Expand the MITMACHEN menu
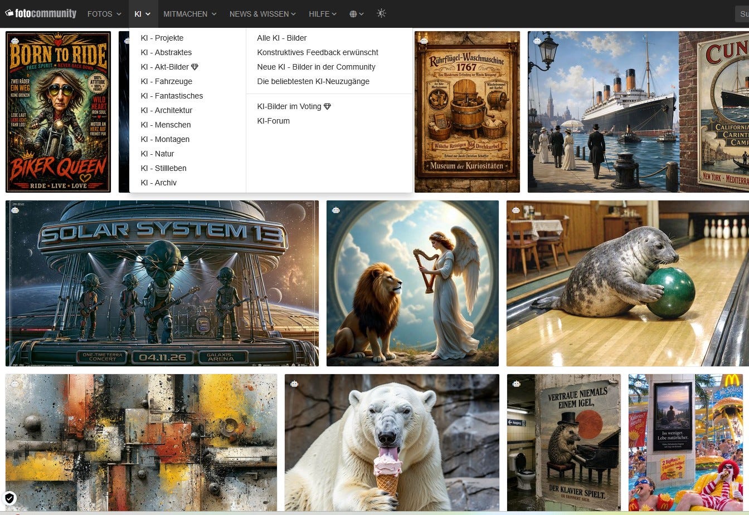The height and width of the screenshot is (515, 749). (x=190, y=14)
